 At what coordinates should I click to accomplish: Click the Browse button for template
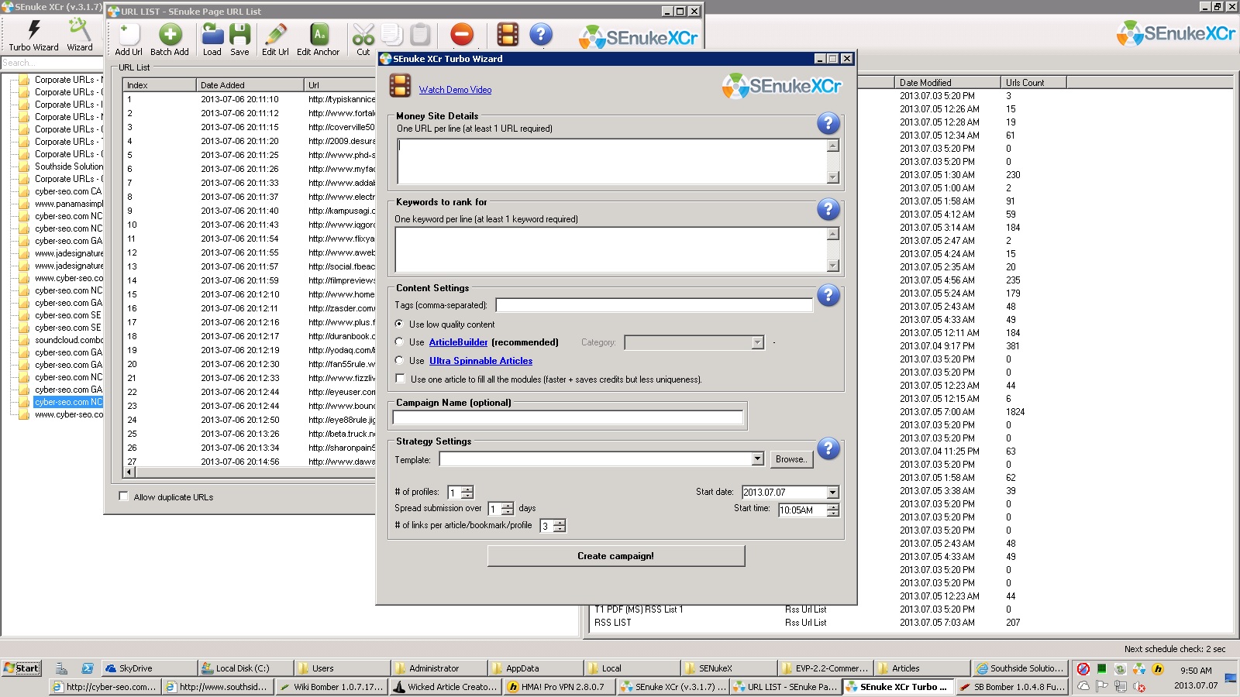pos(790,459)
